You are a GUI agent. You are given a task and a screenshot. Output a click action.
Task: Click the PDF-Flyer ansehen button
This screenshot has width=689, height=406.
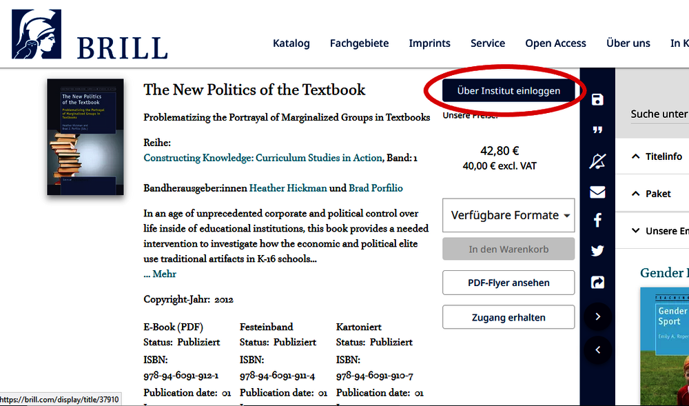click(508, 283)
